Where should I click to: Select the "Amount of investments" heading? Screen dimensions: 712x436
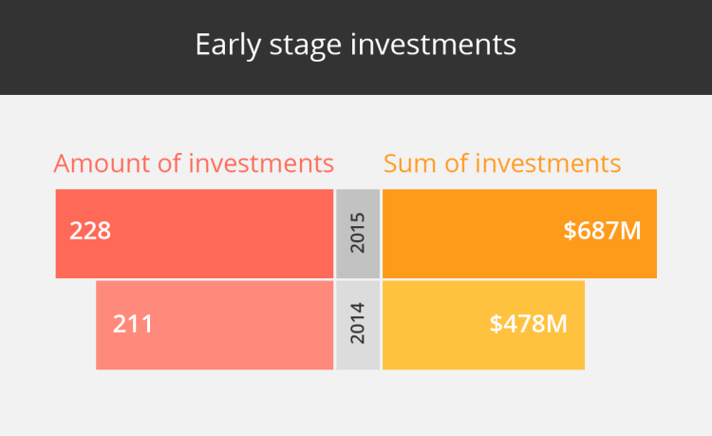pos(194,163)
